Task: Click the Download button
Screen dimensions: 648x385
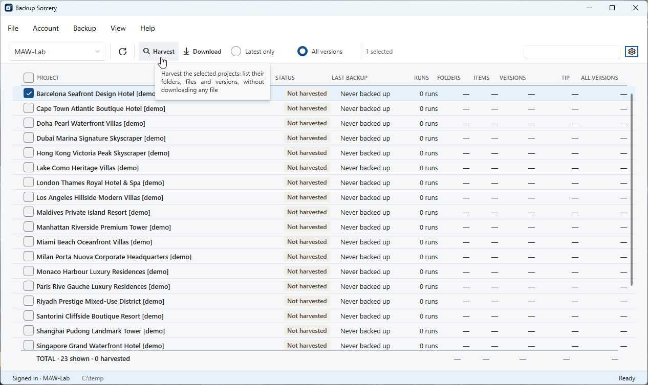Action: tap(202, 52)
